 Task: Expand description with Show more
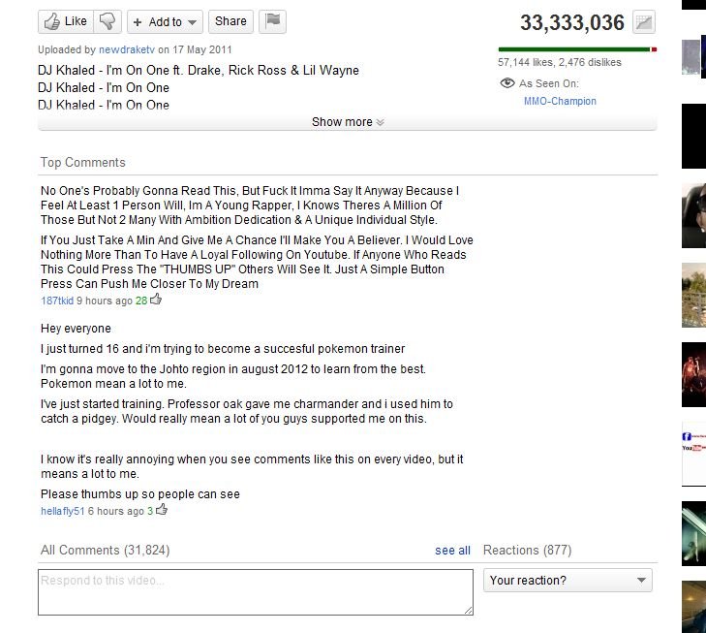pyautogui.click(x=347, y=122)
